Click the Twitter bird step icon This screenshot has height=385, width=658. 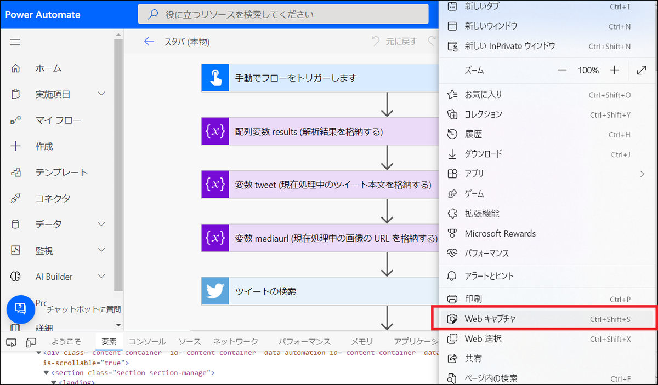click(x=215, y=291)
